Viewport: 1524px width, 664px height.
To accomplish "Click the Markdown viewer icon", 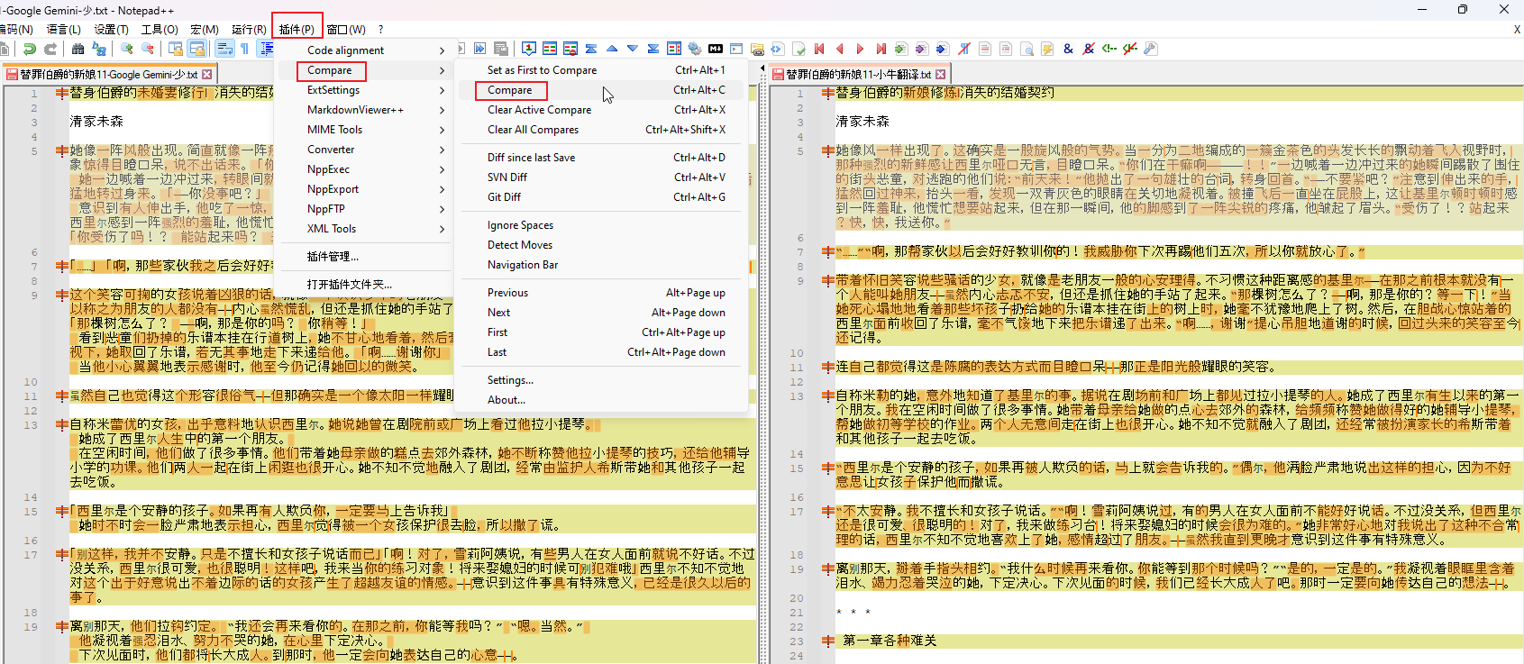I will [716, 49].
